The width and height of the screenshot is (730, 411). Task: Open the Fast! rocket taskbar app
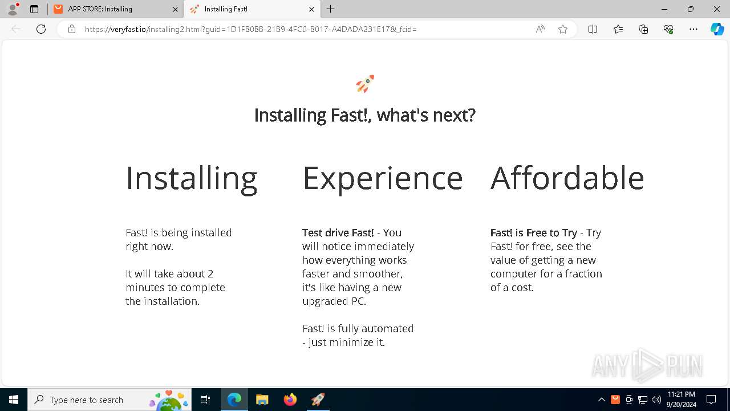pyautogui.click(x=318, y=400)
